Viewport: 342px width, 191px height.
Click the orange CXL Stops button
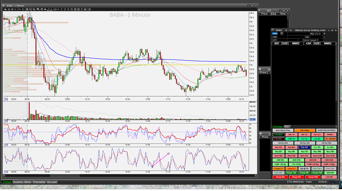pyautogui.click(x=305, y=130)
